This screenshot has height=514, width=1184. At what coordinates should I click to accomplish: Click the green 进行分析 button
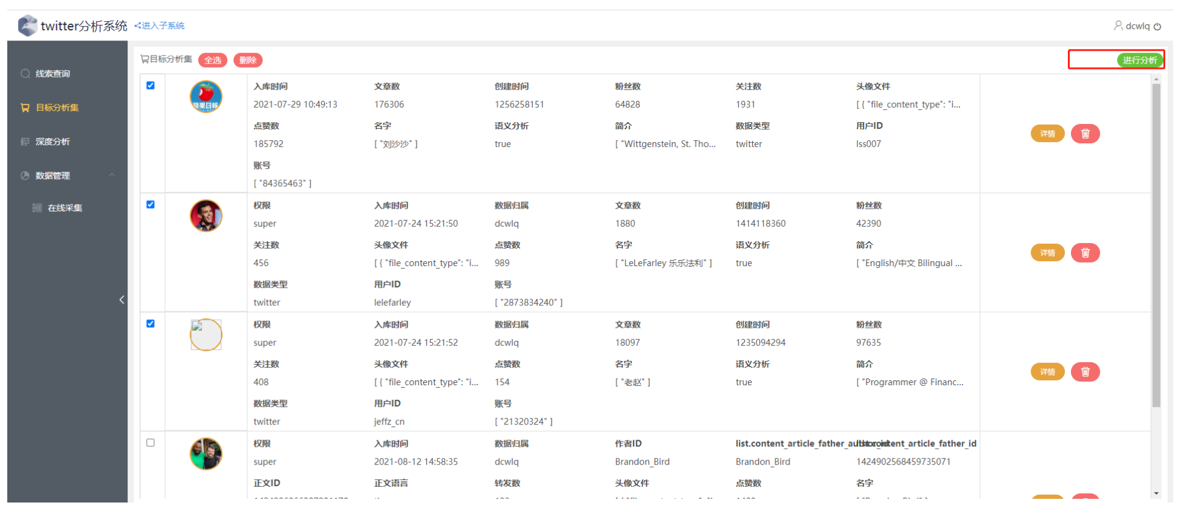click(x=1140, y=60)
